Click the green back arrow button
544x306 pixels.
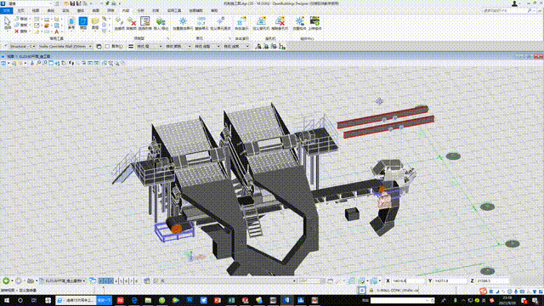tap(6, 280)
